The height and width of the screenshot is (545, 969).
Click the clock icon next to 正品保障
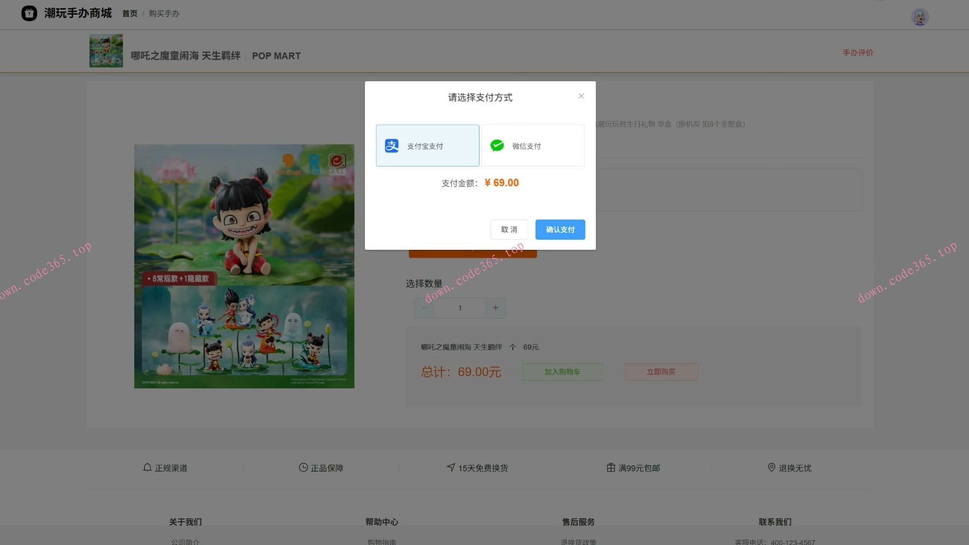pos(303,468)
